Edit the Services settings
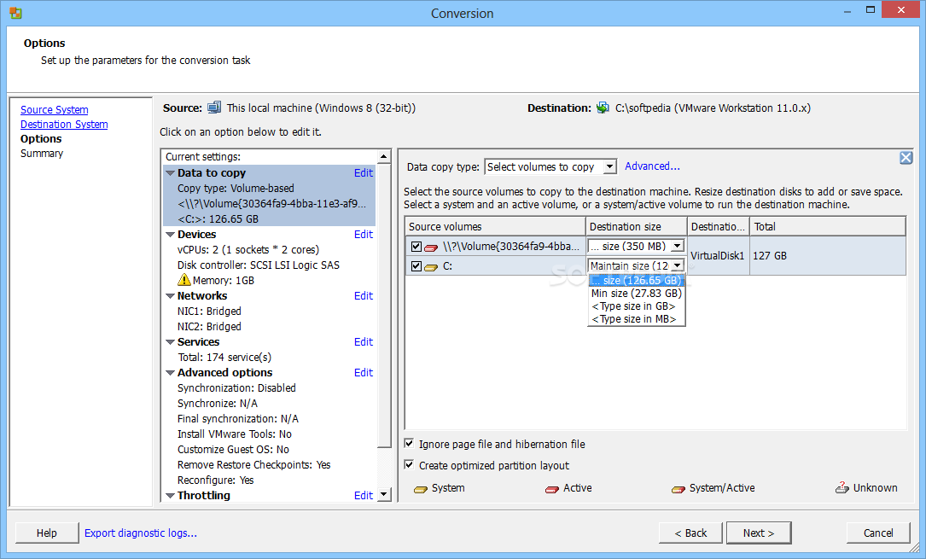 364,341
